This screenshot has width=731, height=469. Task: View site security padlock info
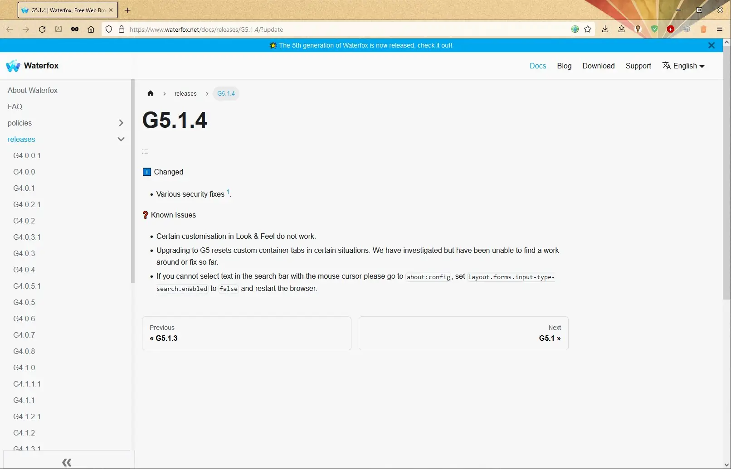(122, 29)
